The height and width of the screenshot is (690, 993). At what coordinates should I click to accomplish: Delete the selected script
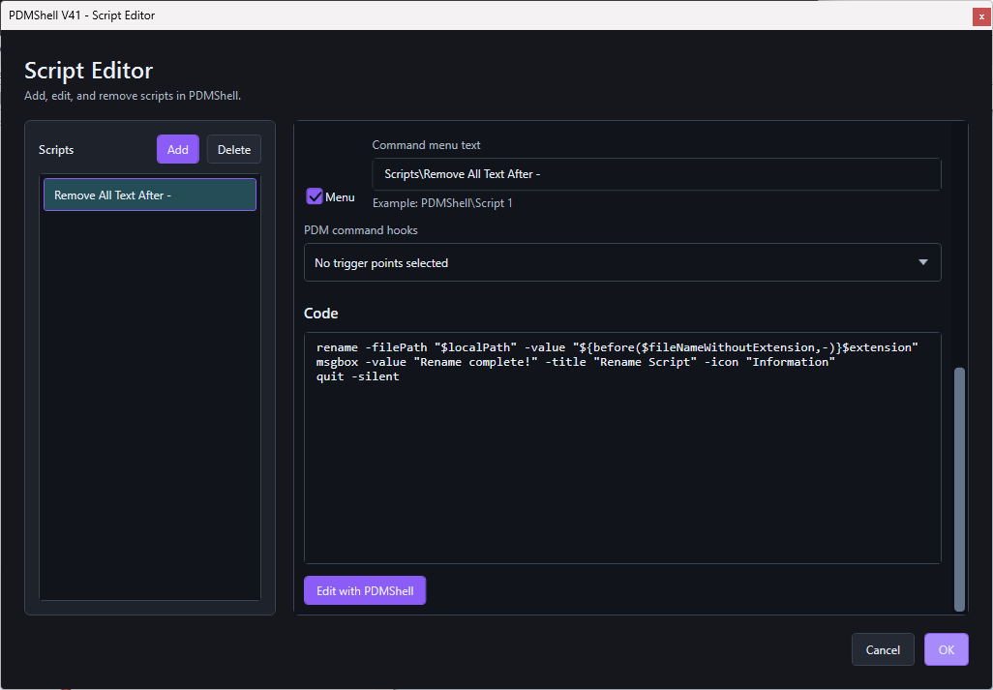point(233,149)
